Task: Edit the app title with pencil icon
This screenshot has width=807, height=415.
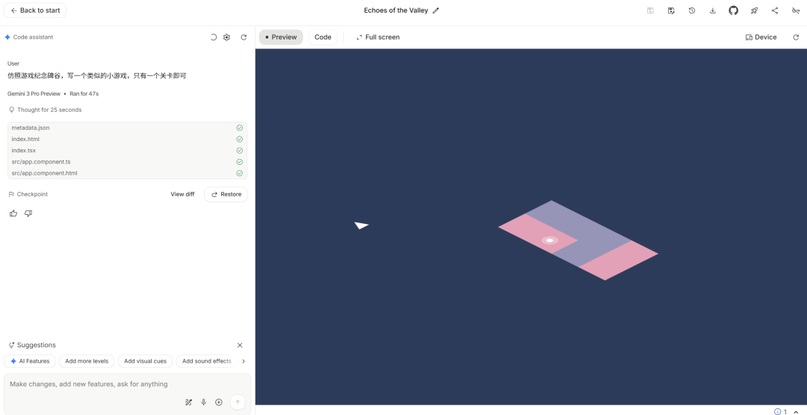Action: [x=436, y=10]
